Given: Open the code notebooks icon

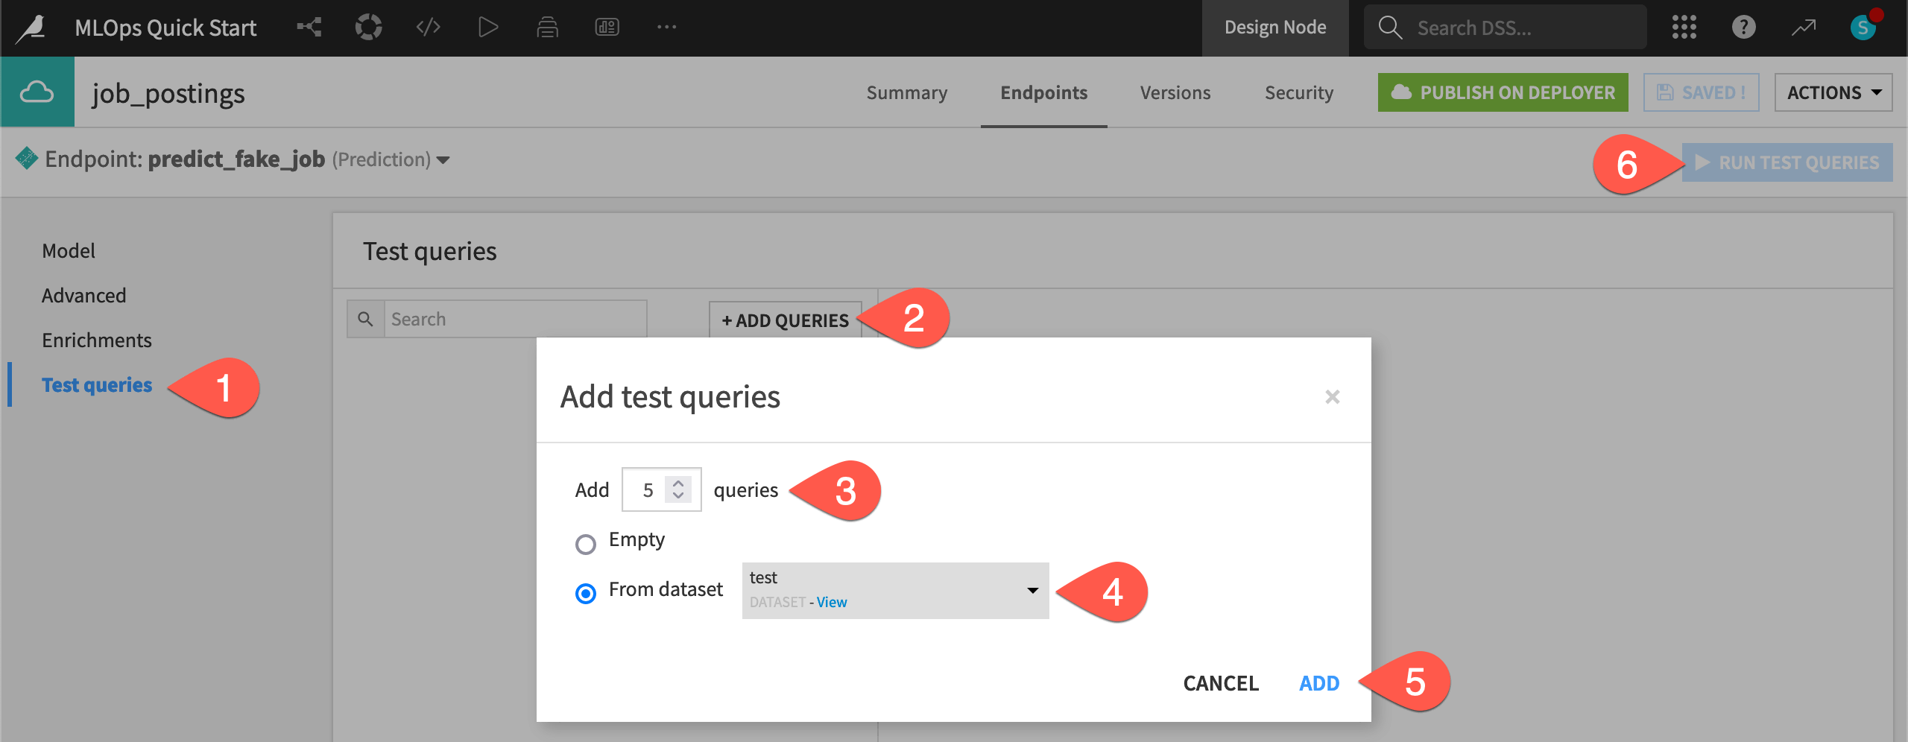Looking at the screenshot, I should (x=428, y=28).
